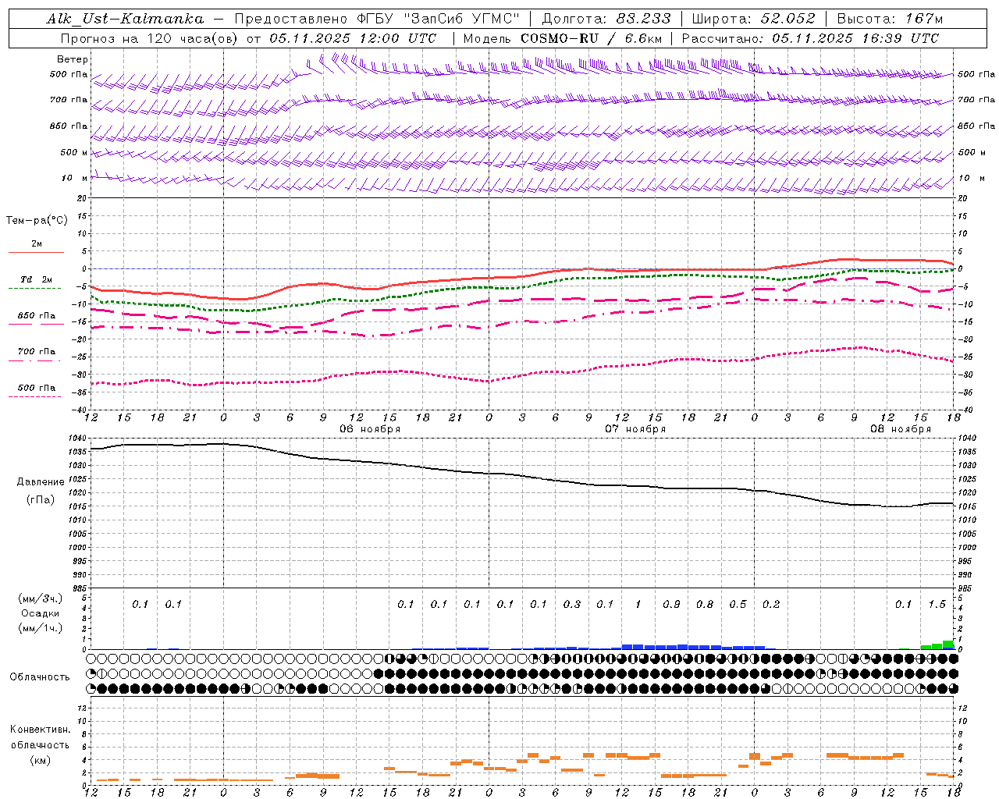
Task: Click the 07 ноября date label
Action: (x=635, y=429)
